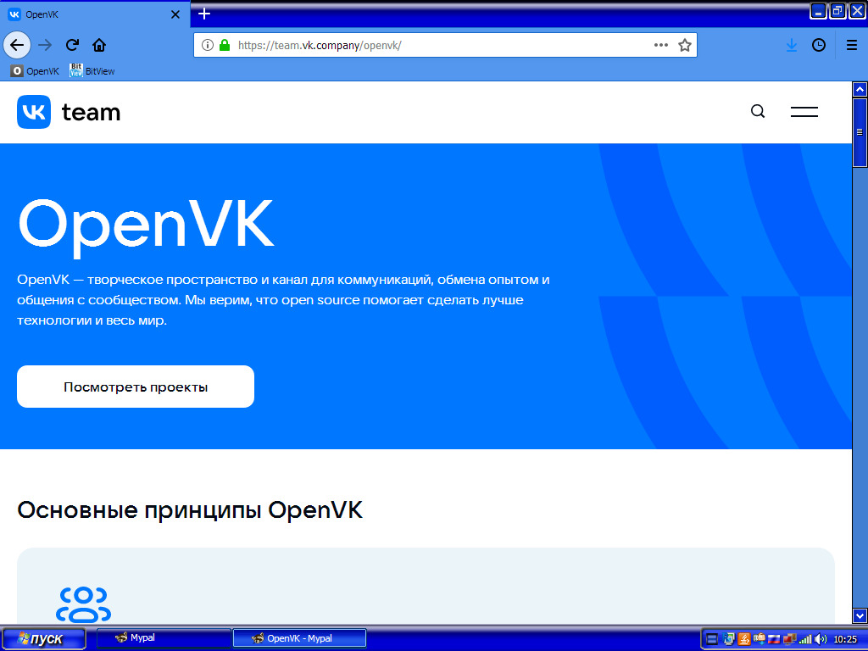Click the network signal bars tray icon

click(805, 639)
